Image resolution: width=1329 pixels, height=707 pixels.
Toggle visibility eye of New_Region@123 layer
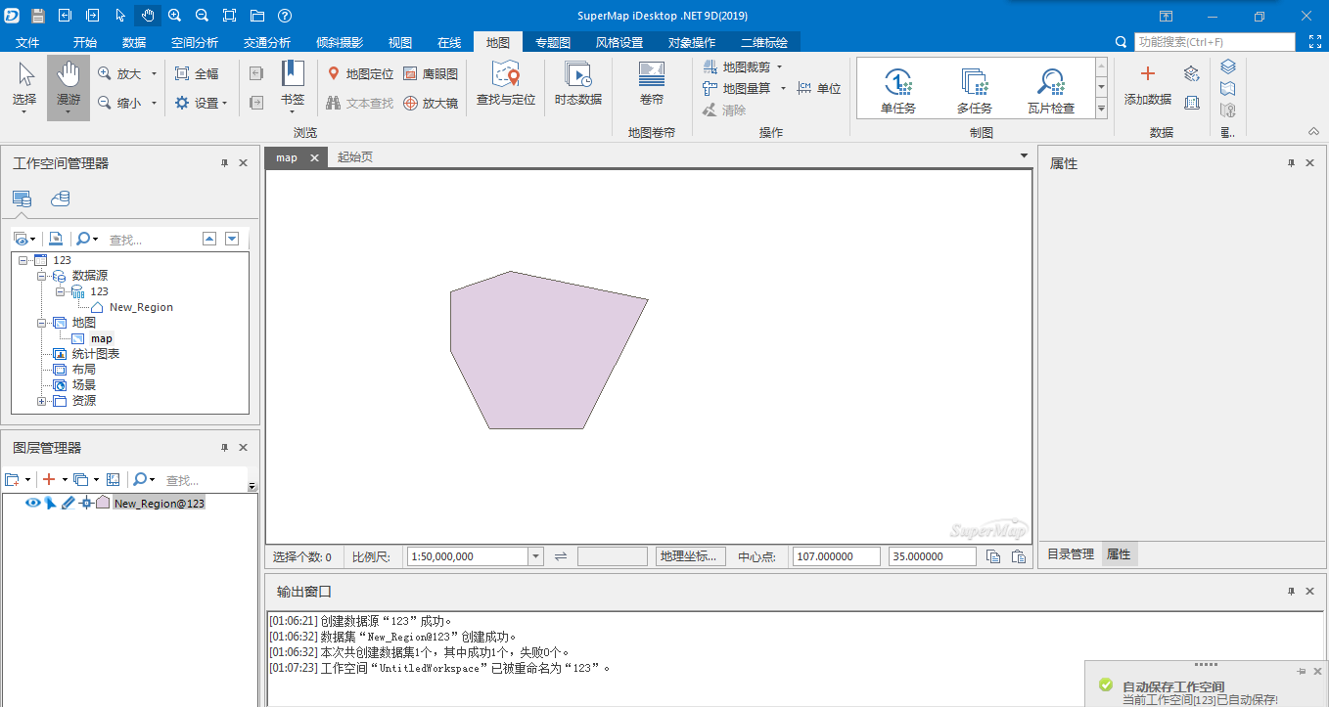click(32, 503)
